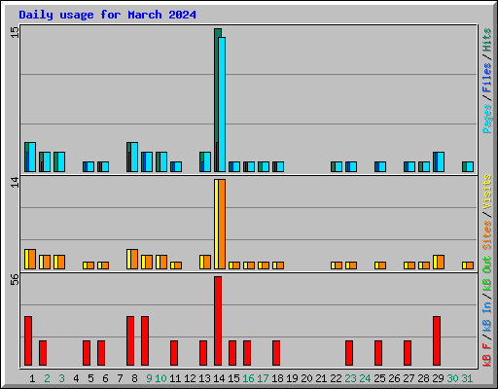Select the red KB bar for day 29
This screenshot has width=498, height=389.
pyautogui.click(x=437, y=341)
